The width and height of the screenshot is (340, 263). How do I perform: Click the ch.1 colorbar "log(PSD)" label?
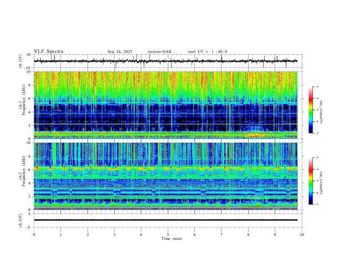pyautogui.click(x=321, y=112)
